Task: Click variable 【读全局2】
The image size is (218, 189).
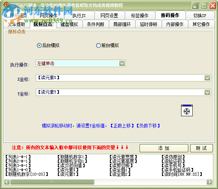Action: pos(120,174)
